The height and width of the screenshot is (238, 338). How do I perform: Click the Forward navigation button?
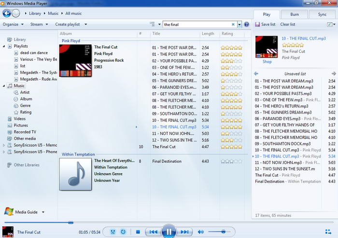click(16, 14)
